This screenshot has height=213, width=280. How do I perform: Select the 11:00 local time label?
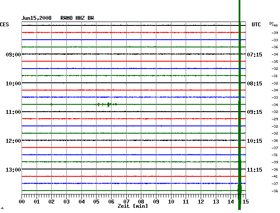click(x=13, y=112)
